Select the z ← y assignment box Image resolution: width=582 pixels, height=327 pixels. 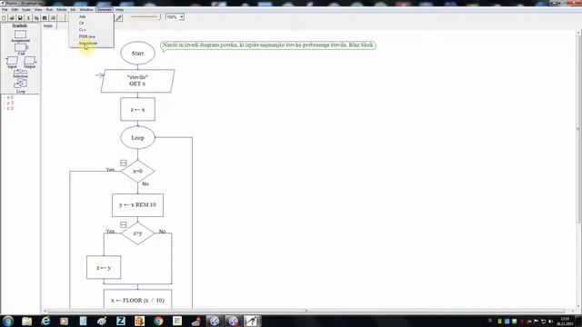104,267
